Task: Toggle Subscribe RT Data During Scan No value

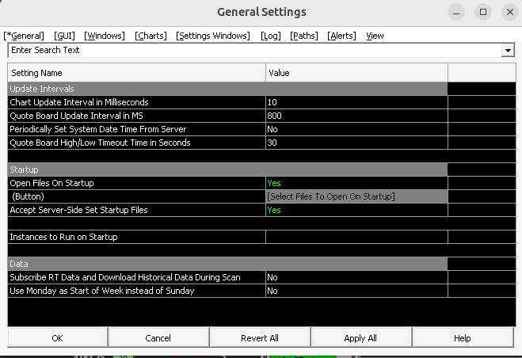Action: [357, 277]
